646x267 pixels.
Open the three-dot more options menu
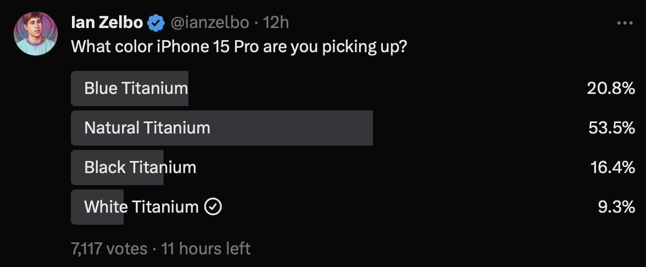(625, 23)
